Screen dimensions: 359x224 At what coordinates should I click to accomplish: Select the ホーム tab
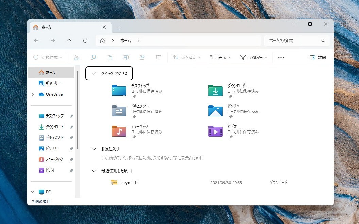[x=70, y=27]
